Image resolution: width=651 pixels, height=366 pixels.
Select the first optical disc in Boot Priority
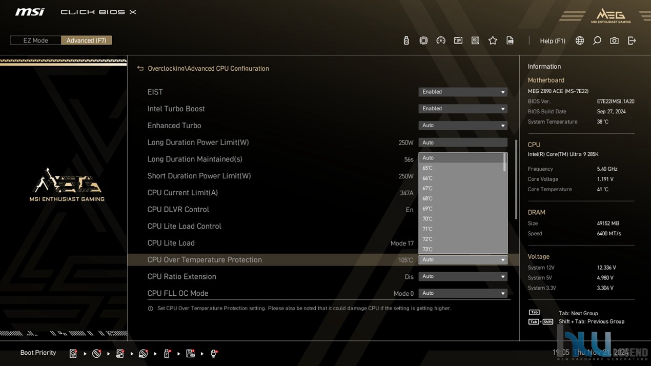(x=96, y=353)
